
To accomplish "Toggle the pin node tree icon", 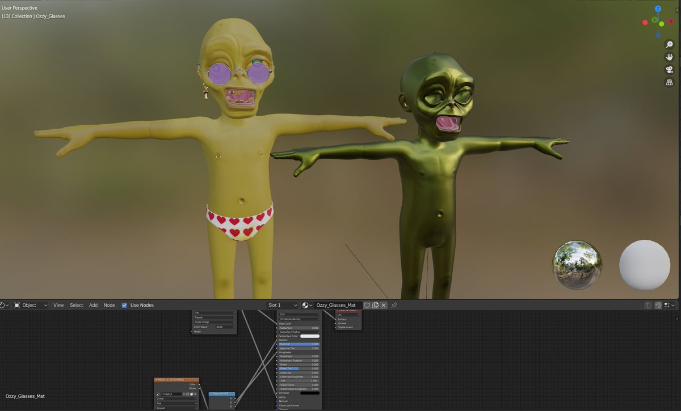I will [x=394, y=305].
